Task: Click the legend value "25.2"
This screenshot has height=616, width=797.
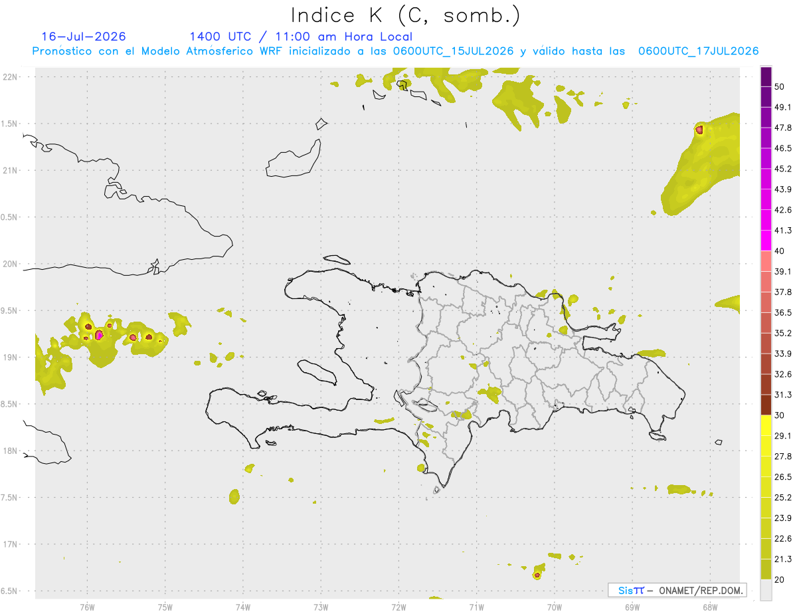Action: pos(783,497)
